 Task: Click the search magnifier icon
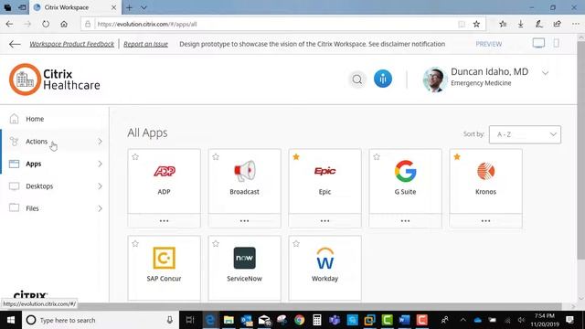coord(357,80)
